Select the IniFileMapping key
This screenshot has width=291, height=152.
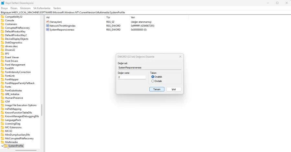(13, 109)
